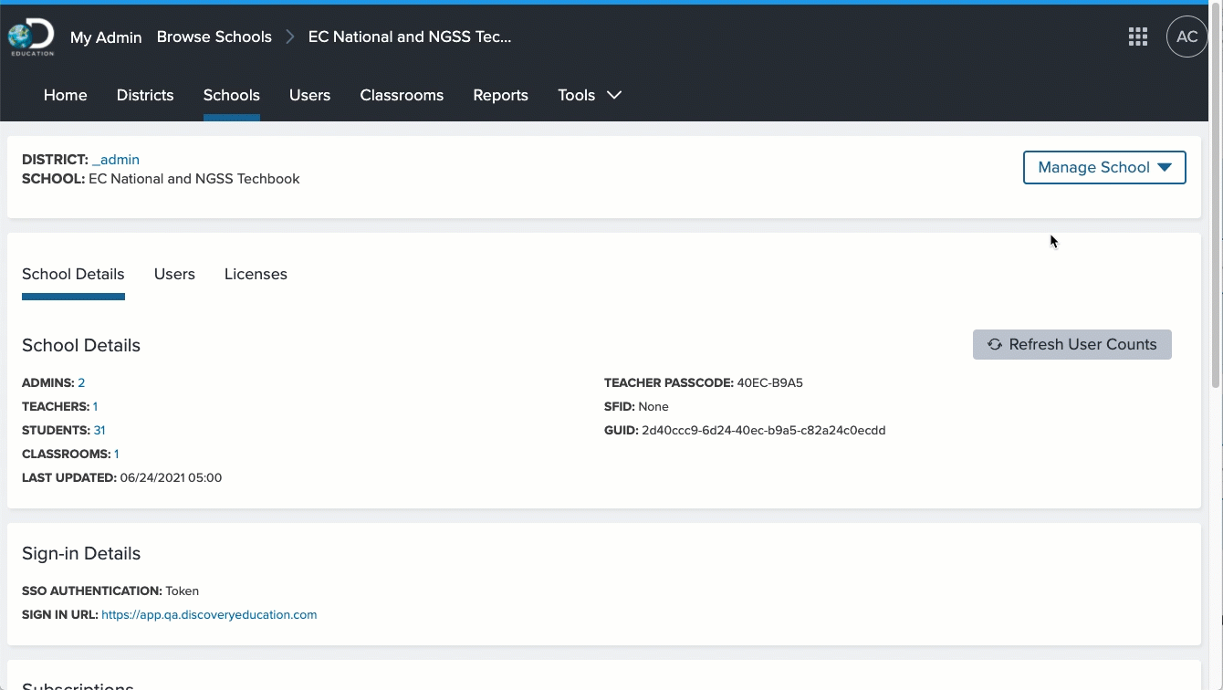
Task: Click the teacher passcode 40EC-B9A5
Action: (x=769, y=382)
